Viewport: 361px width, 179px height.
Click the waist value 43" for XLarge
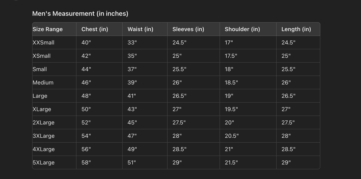(x=132, y=109)
